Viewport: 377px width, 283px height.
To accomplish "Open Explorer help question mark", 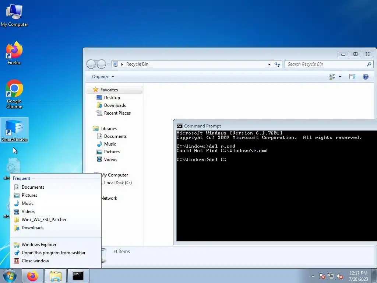I will [x=366, y=77].
